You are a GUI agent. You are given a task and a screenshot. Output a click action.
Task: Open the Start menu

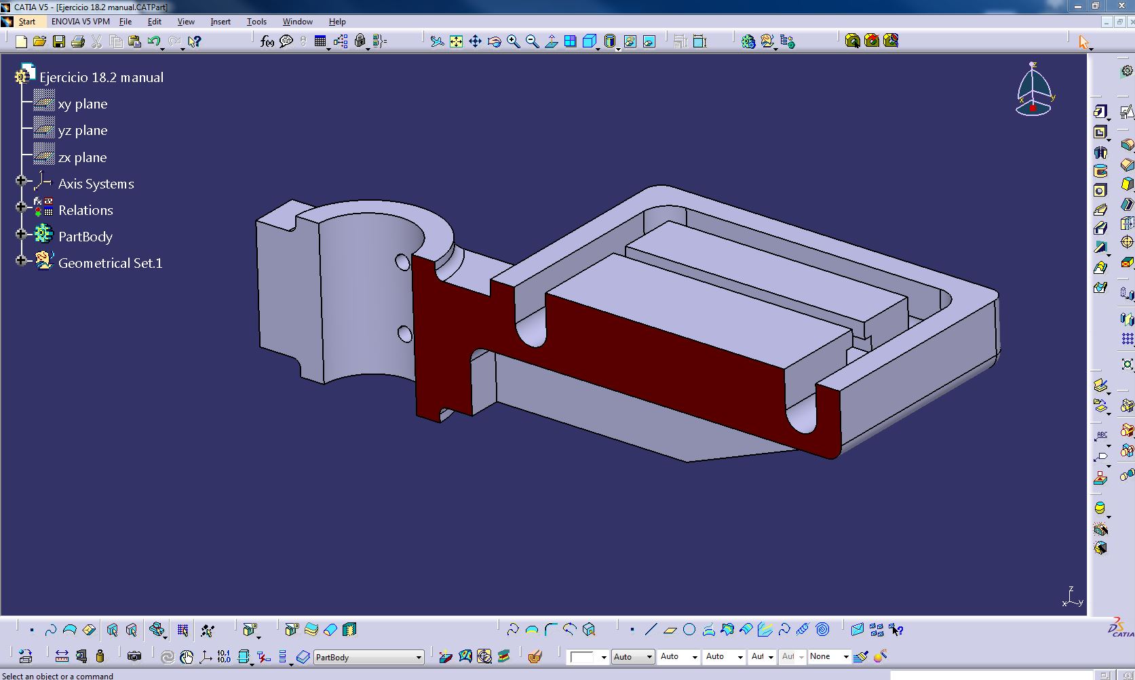27,22
